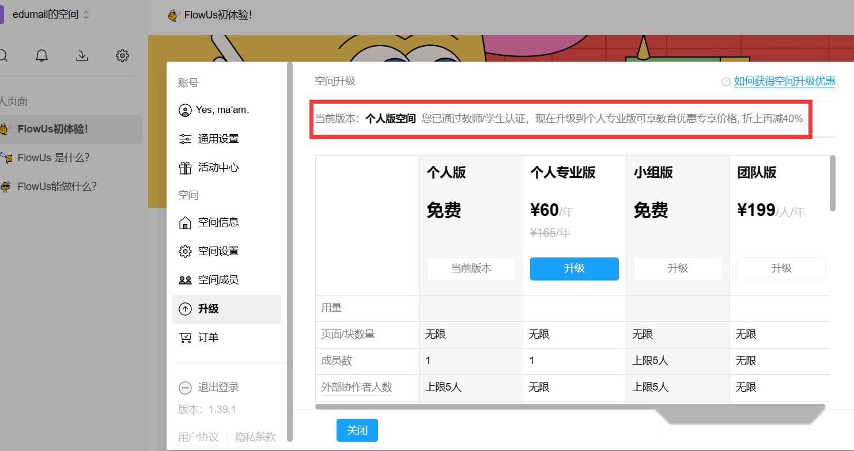
Task: Click the 版本: 1.39.1 version text
Action: 207,410
